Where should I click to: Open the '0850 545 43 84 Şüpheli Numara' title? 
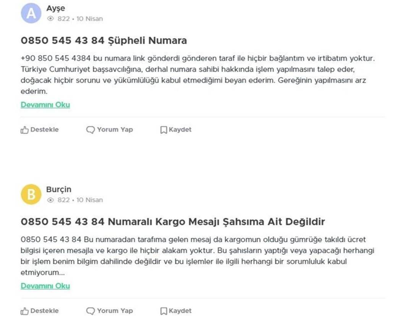click(x=104, y=40)
